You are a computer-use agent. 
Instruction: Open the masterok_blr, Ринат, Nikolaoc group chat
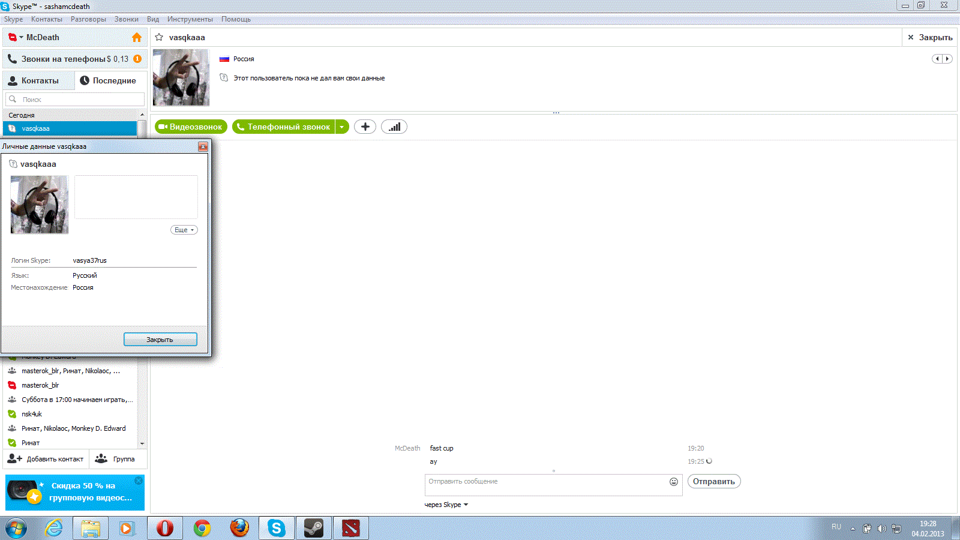tap(70, 371)
